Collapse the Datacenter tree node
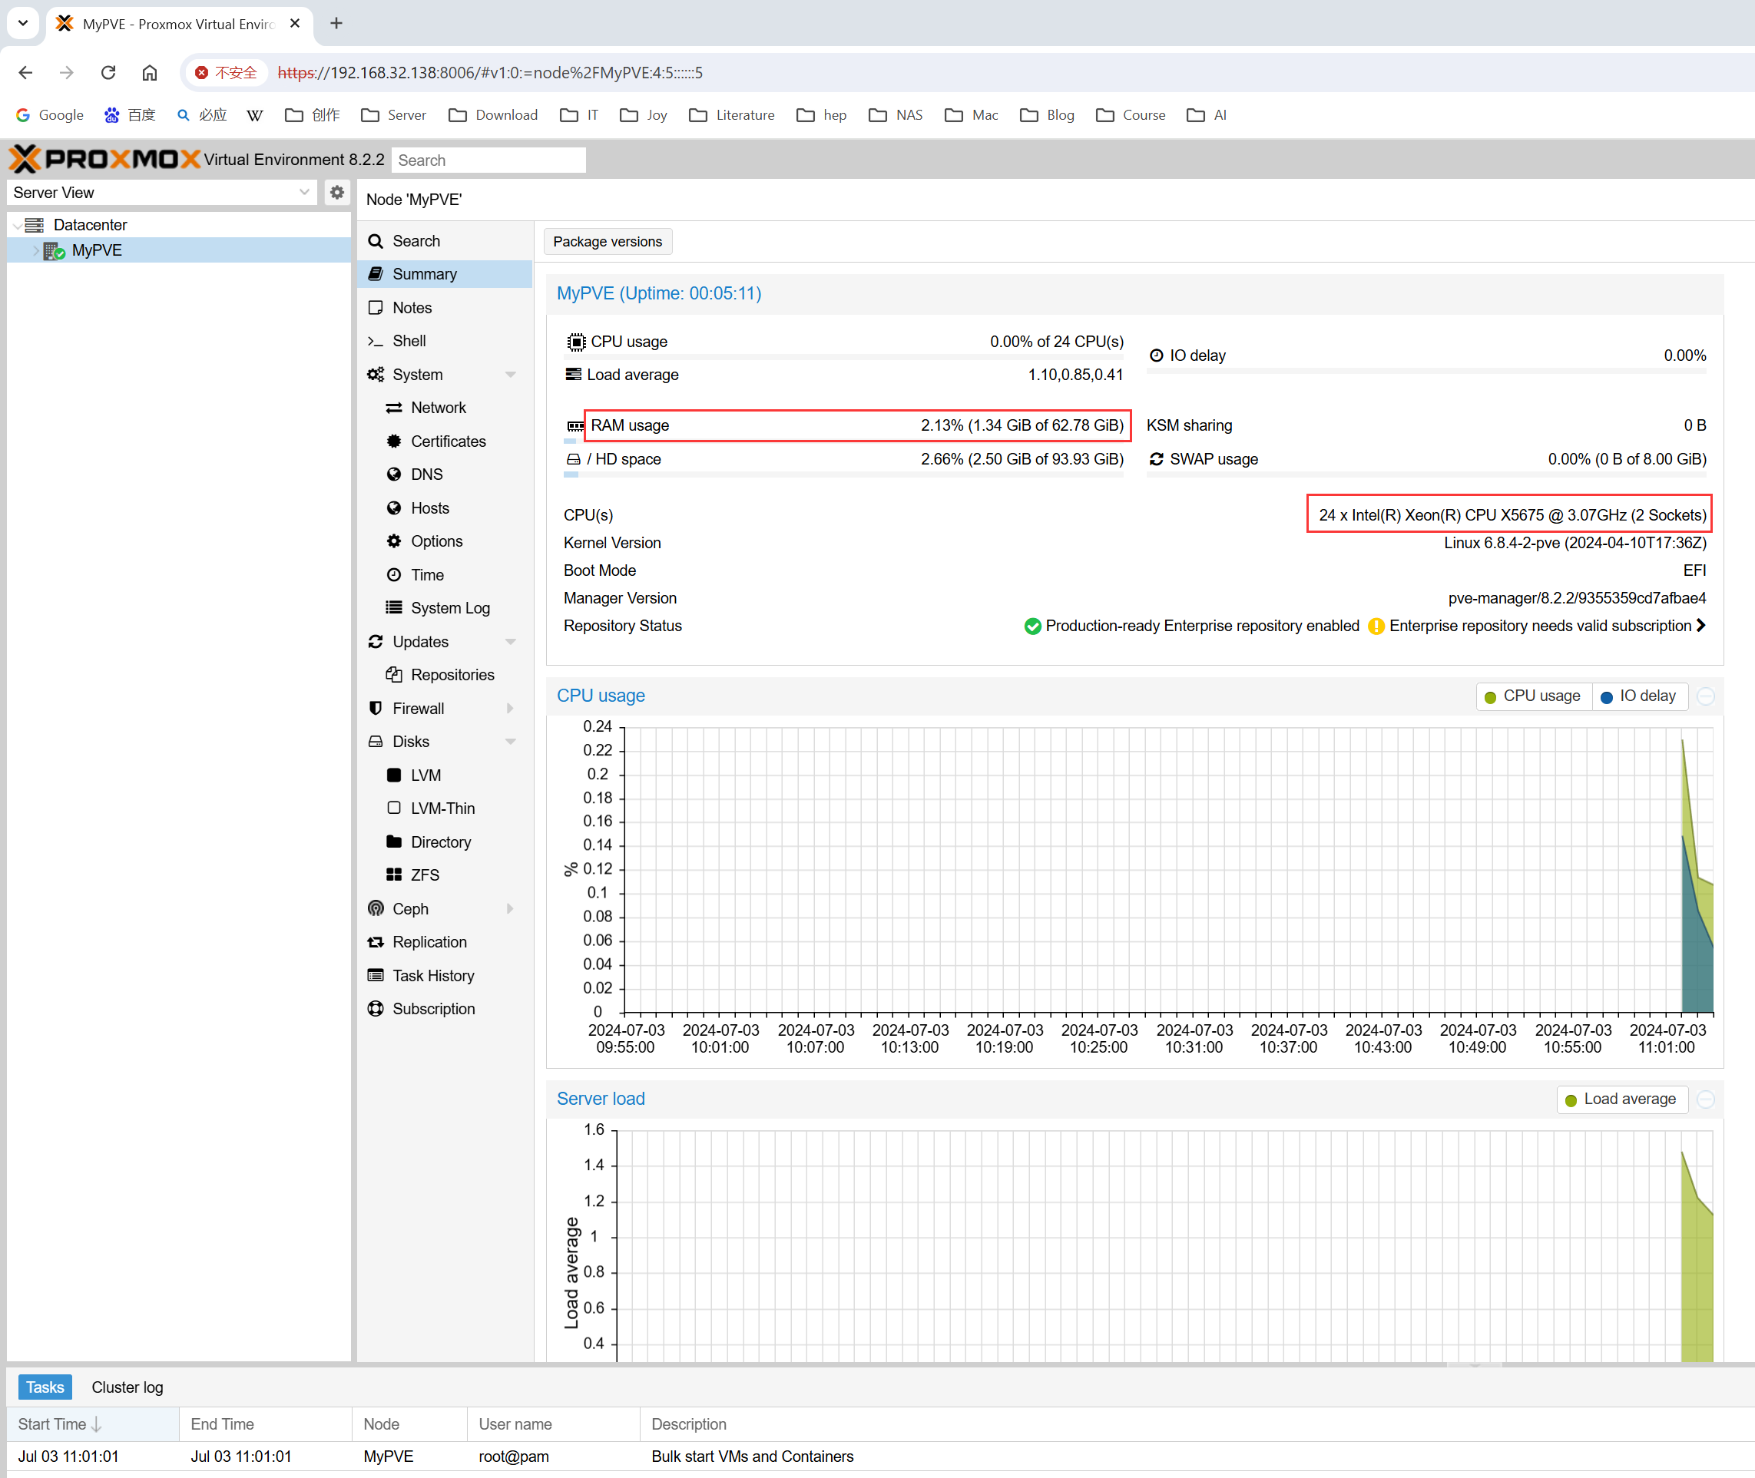The height and width of the screenshot is (1478, 1755). pos(18,224)
